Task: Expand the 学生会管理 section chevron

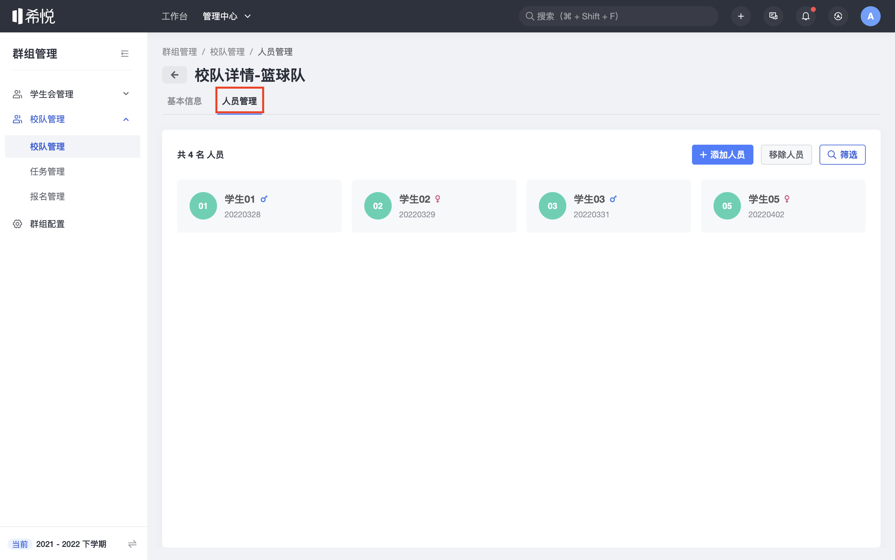Action: 126,94
